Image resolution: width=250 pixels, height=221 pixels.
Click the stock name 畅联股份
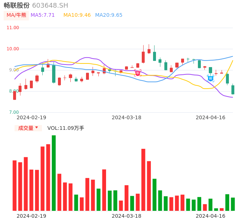(x=17, y=5)
